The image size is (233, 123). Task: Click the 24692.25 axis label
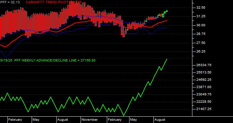[204, 80]
